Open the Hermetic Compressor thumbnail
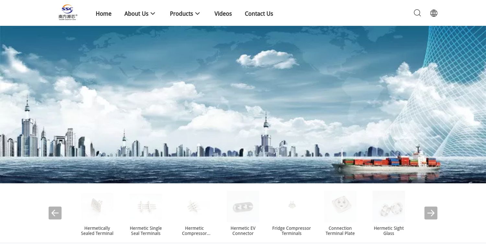This screenshot has width=486, height=244. pos(194,207)
